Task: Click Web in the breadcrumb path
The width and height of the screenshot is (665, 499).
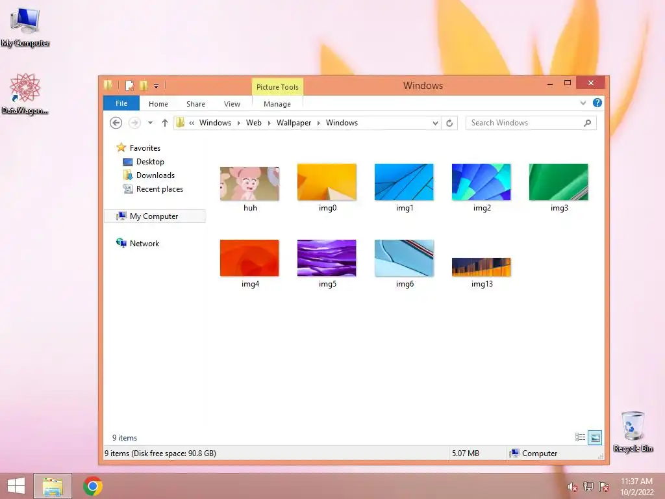Action: point(254,123)
